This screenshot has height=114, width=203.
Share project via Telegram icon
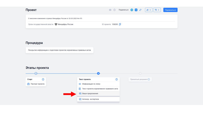pos(132,10)
